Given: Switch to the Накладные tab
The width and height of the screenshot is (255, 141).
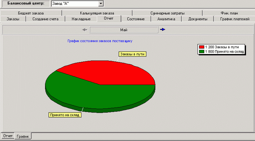Looking at the screenshot, I should (81, 19).
